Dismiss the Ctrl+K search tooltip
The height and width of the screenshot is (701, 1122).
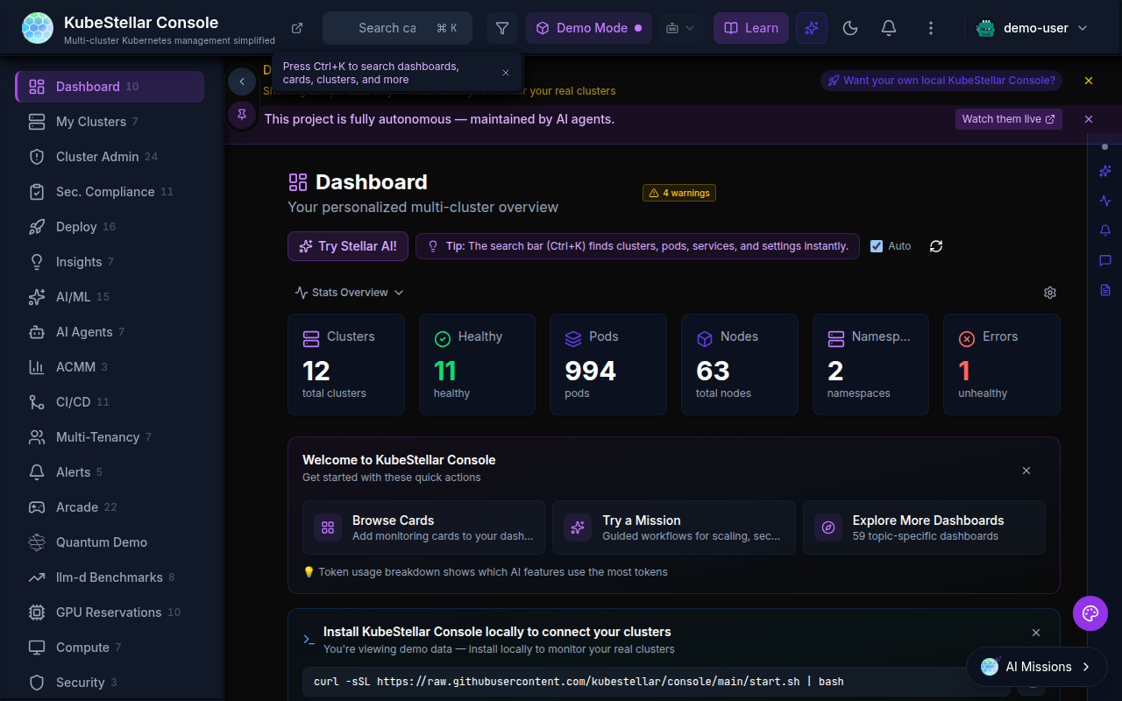click(x=506, y=73)
